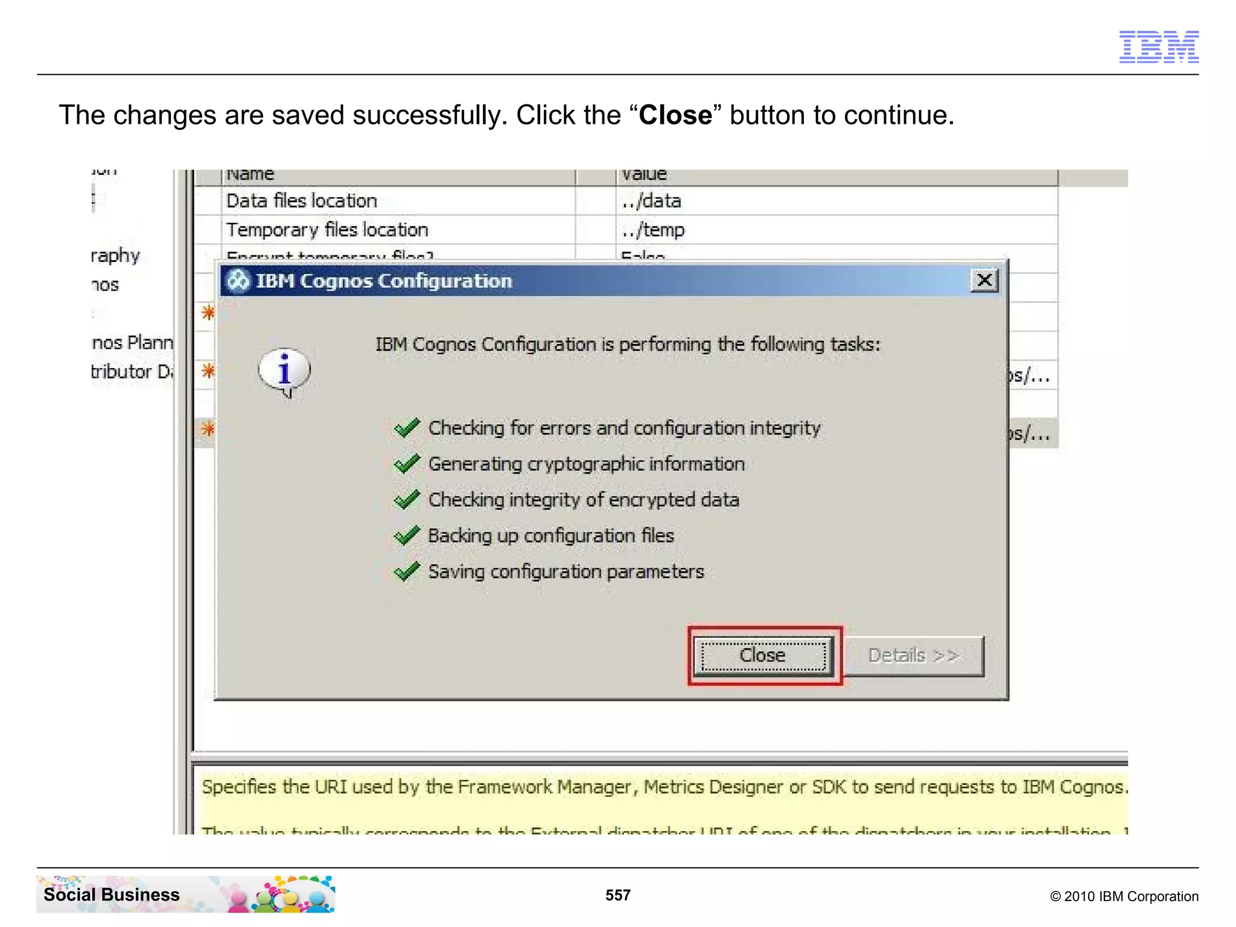1236x927 pixels.
Task: Select the 'tributor D' item in the left tree
Action: [x=132, y=371]
